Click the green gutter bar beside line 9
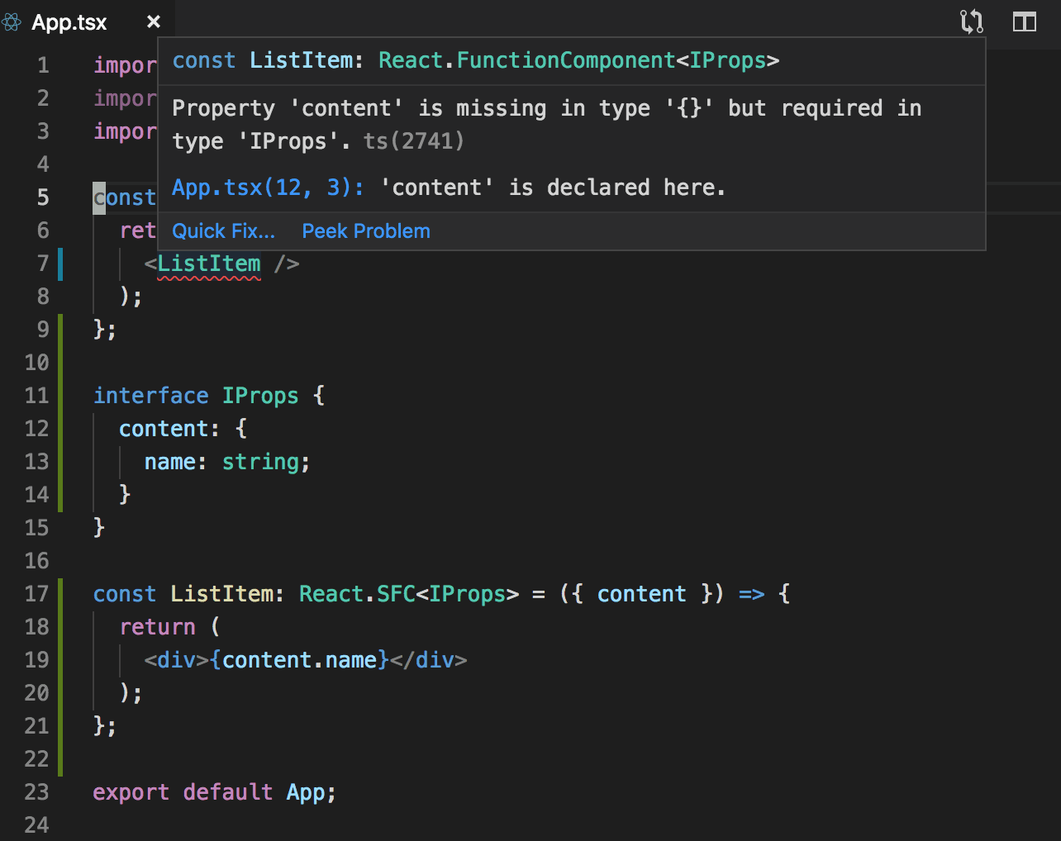Image resolution: width=1061 pixels, height=841 pixels. [60, 329]
